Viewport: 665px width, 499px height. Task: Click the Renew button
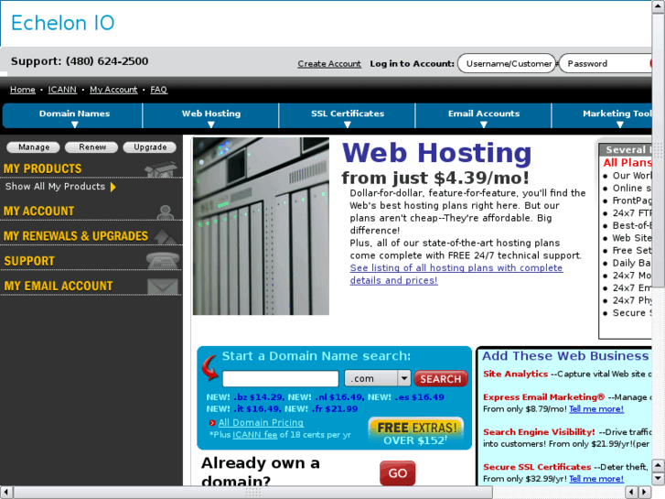tap(91, 146)
